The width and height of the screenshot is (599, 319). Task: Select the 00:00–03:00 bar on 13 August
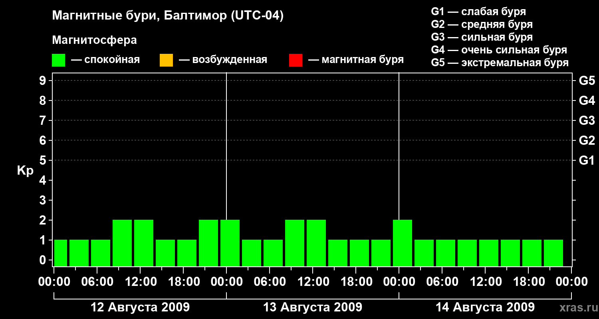pos(230,243)
